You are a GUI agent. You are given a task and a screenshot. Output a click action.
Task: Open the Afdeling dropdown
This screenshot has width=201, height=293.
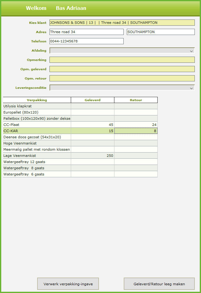tap(122, 50)
